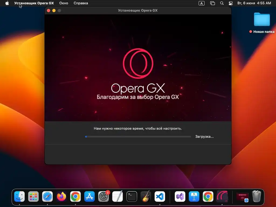Open Visual Studio Code in Dock

160,196
